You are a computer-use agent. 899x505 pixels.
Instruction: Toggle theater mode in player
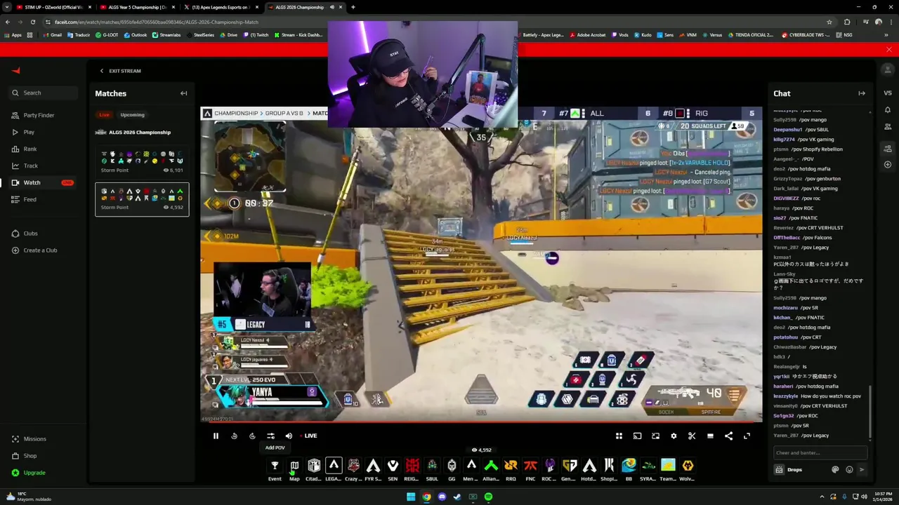(710, 436)
